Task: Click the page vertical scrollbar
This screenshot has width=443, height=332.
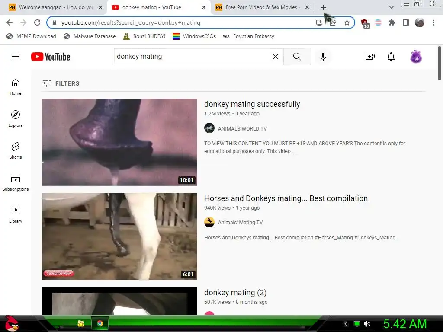Action: (440, 63)
